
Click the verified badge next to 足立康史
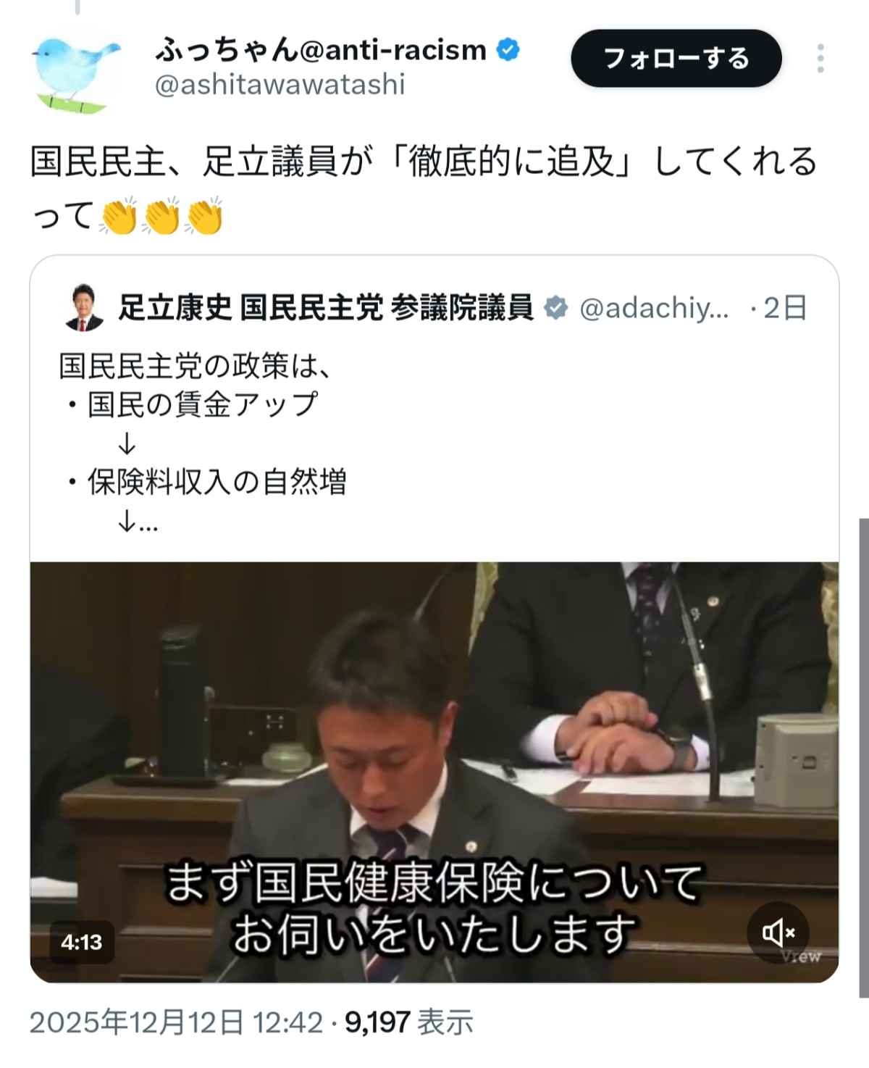point(556,308)
